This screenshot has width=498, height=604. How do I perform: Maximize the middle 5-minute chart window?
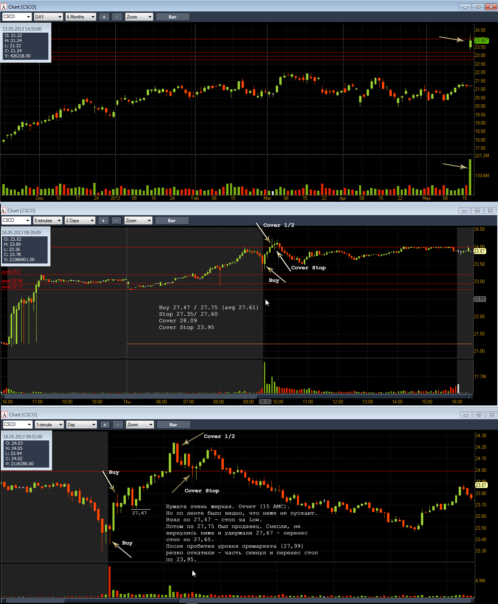[477, 210]
